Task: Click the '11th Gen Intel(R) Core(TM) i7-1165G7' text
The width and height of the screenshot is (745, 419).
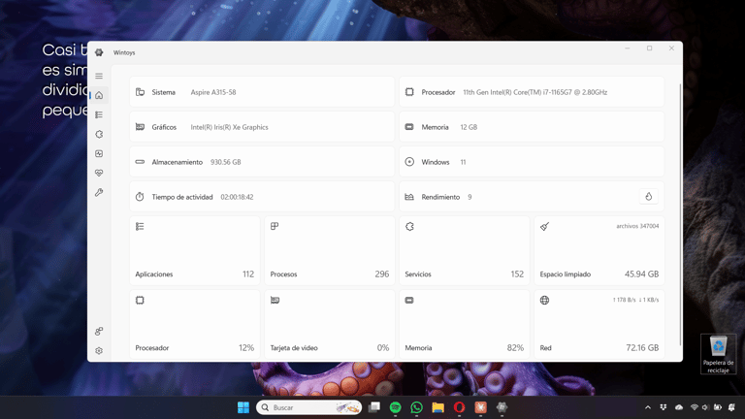Action: (x=515, y=92)
